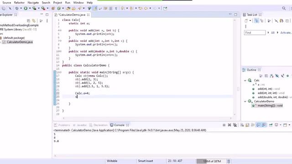Open the New Task dropdown in Task List
This screenshot has width=292, height=164.
(x=250, y=21)
